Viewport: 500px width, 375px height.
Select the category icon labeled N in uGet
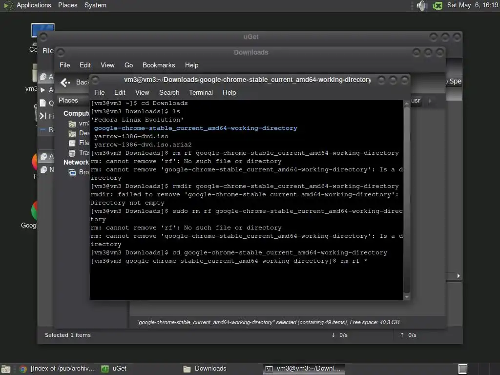[43, 169]
